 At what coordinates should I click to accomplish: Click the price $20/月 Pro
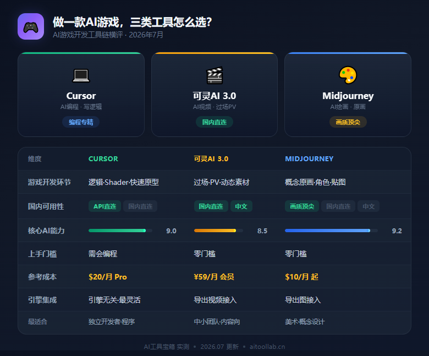(107, 277)
